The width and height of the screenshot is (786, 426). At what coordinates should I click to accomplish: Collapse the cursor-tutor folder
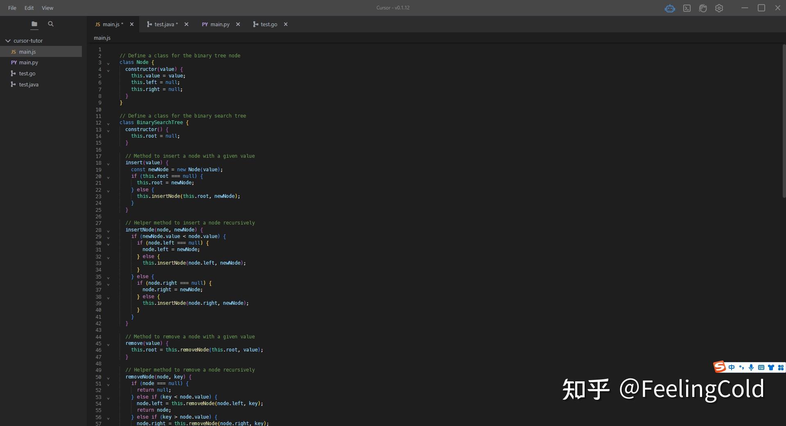pos(7,41)
